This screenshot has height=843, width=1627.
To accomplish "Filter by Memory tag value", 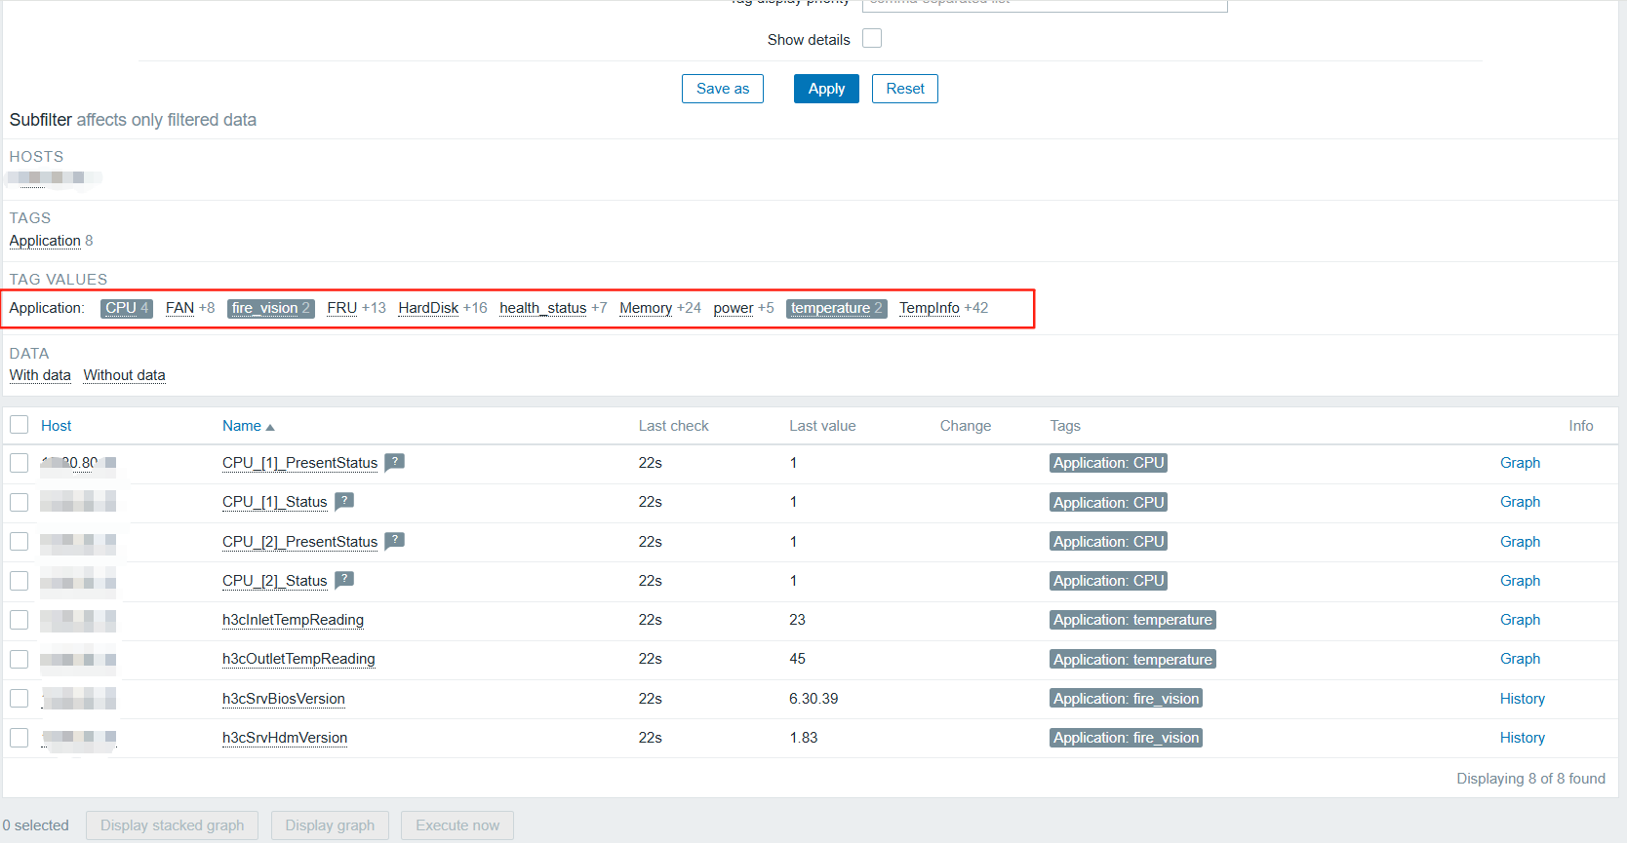I will [645, 308].
